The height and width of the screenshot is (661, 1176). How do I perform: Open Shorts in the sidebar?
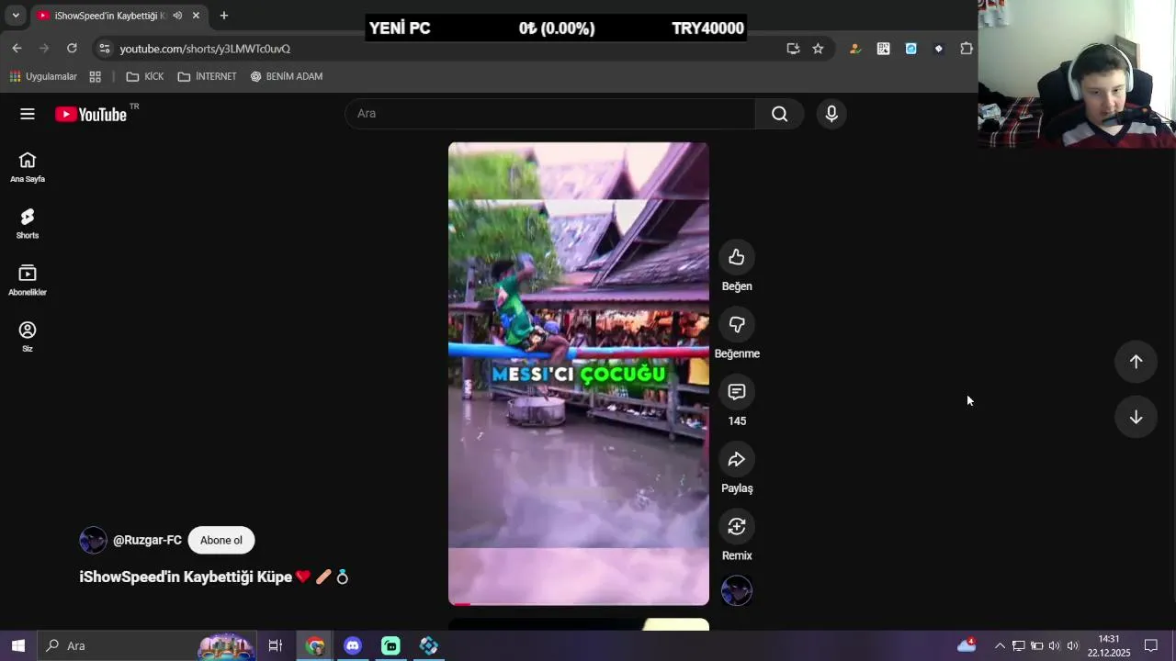point(28,223)
